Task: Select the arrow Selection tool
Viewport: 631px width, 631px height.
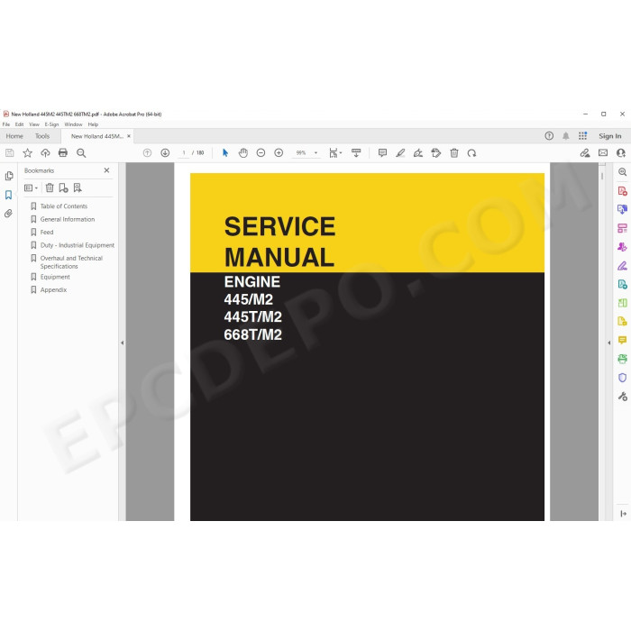Action: 225,153
